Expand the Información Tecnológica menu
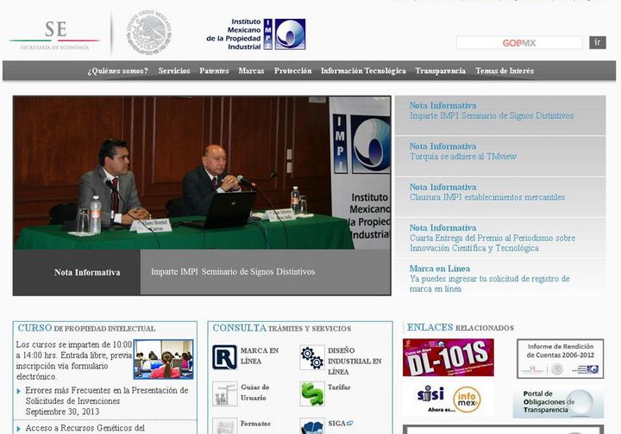This screenshot has height=434, width=621. coord(363,71)
